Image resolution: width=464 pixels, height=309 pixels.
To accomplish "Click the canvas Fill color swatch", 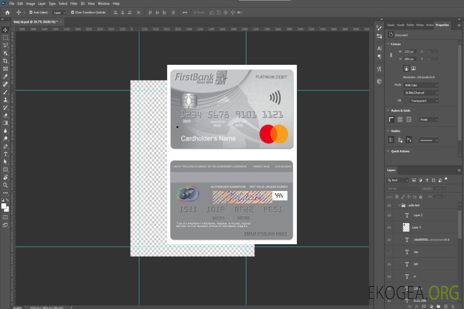I will 406,101.
